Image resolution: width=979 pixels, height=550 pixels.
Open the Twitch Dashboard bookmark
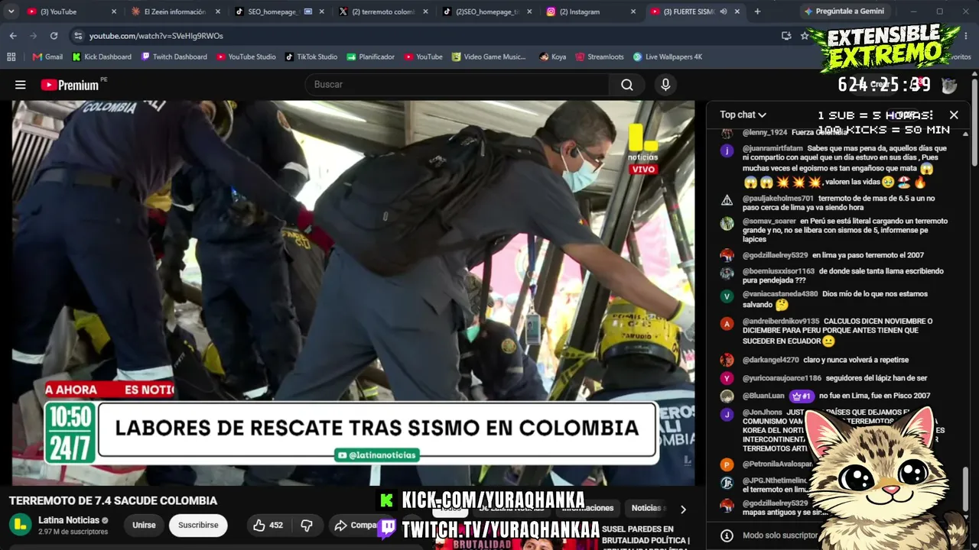tap(174, 57)
